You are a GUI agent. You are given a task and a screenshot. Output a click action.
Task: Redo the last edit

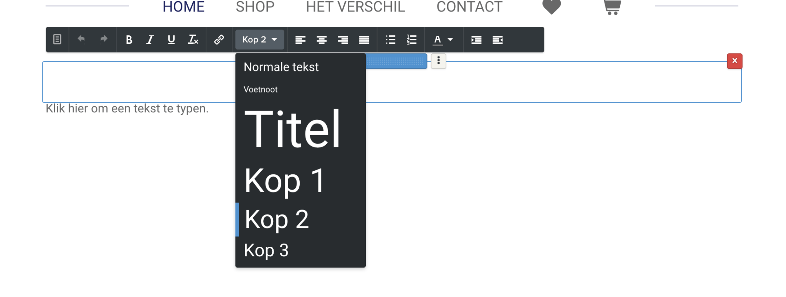103,40
